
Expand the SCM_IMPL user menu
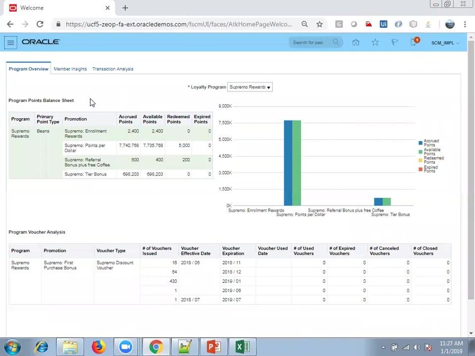tap(445, 43)
